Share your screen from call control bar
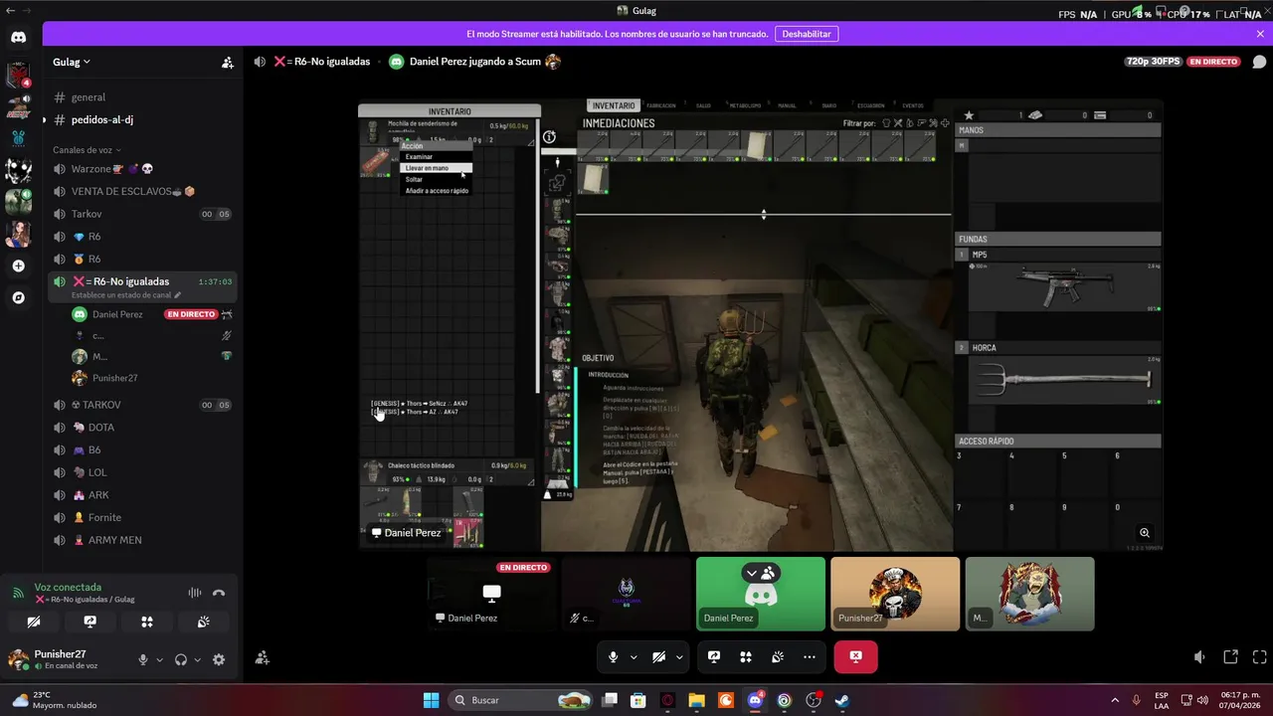 coord(714,657)
